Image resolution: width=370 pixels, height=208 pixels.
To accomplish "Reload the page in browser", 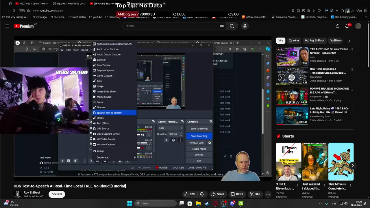I will pyautogui.click(x=14, y=11).
